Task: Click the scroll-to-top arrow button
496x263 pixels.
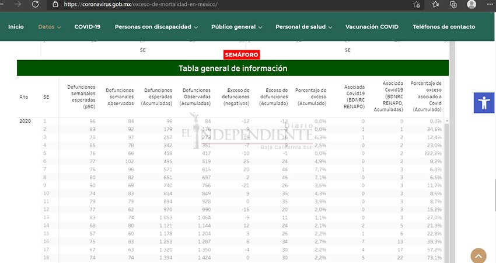Action: 478,256
